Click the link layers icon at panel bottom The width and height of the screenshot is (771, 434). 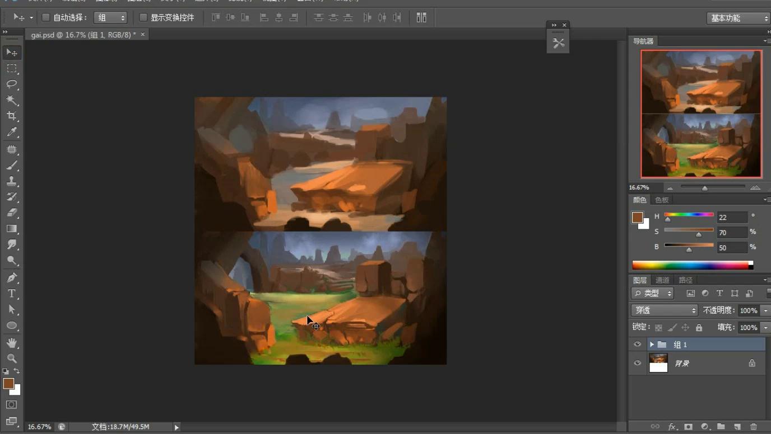tap(655, 427)
